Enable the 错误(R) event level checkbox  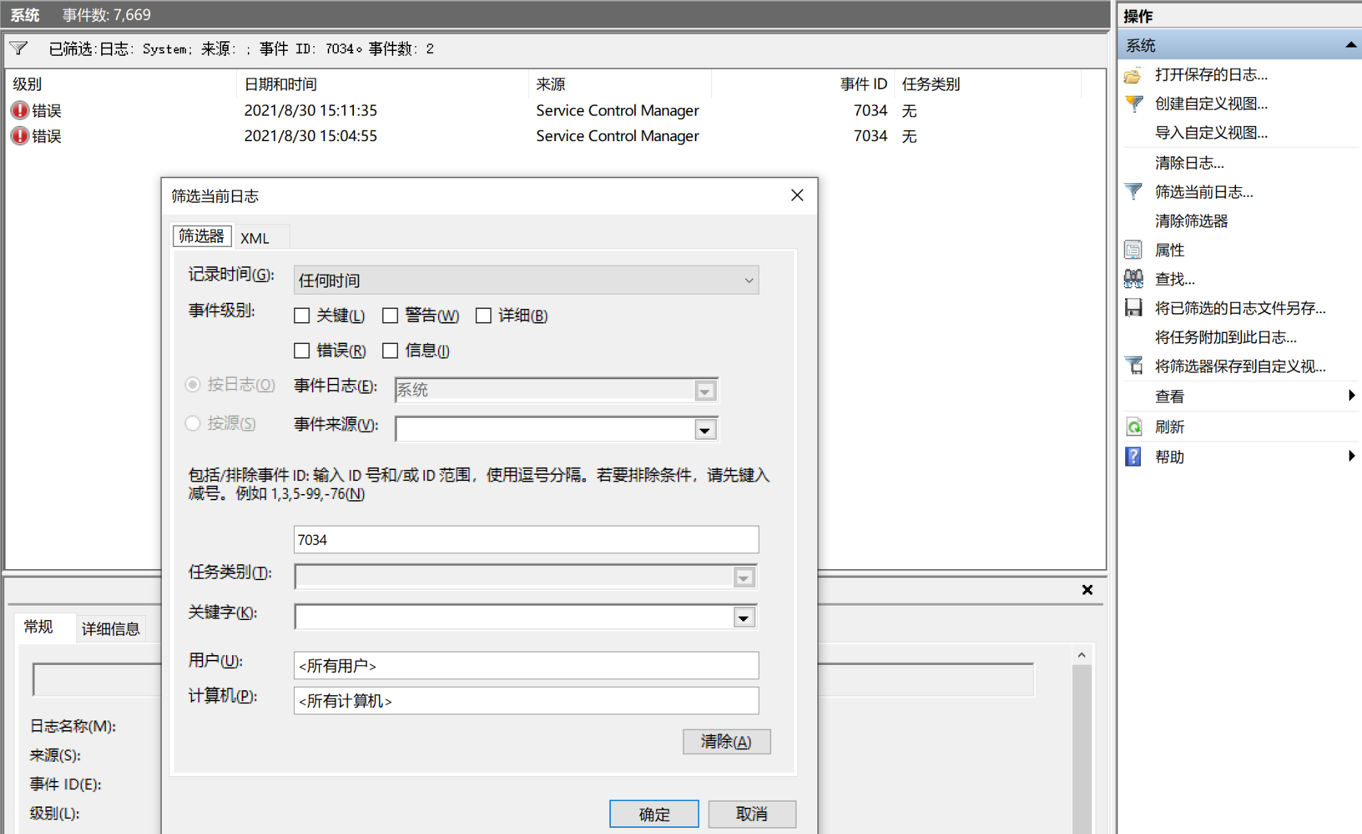pyautogui.click(x=302, y=351)
